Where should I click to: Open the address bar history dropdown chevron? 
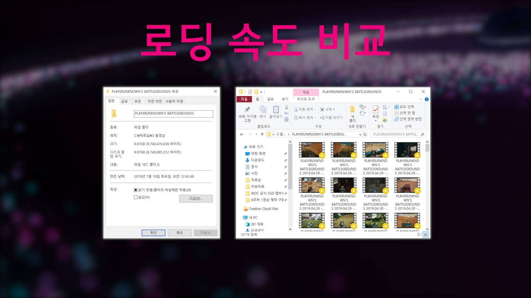[360, 134]
